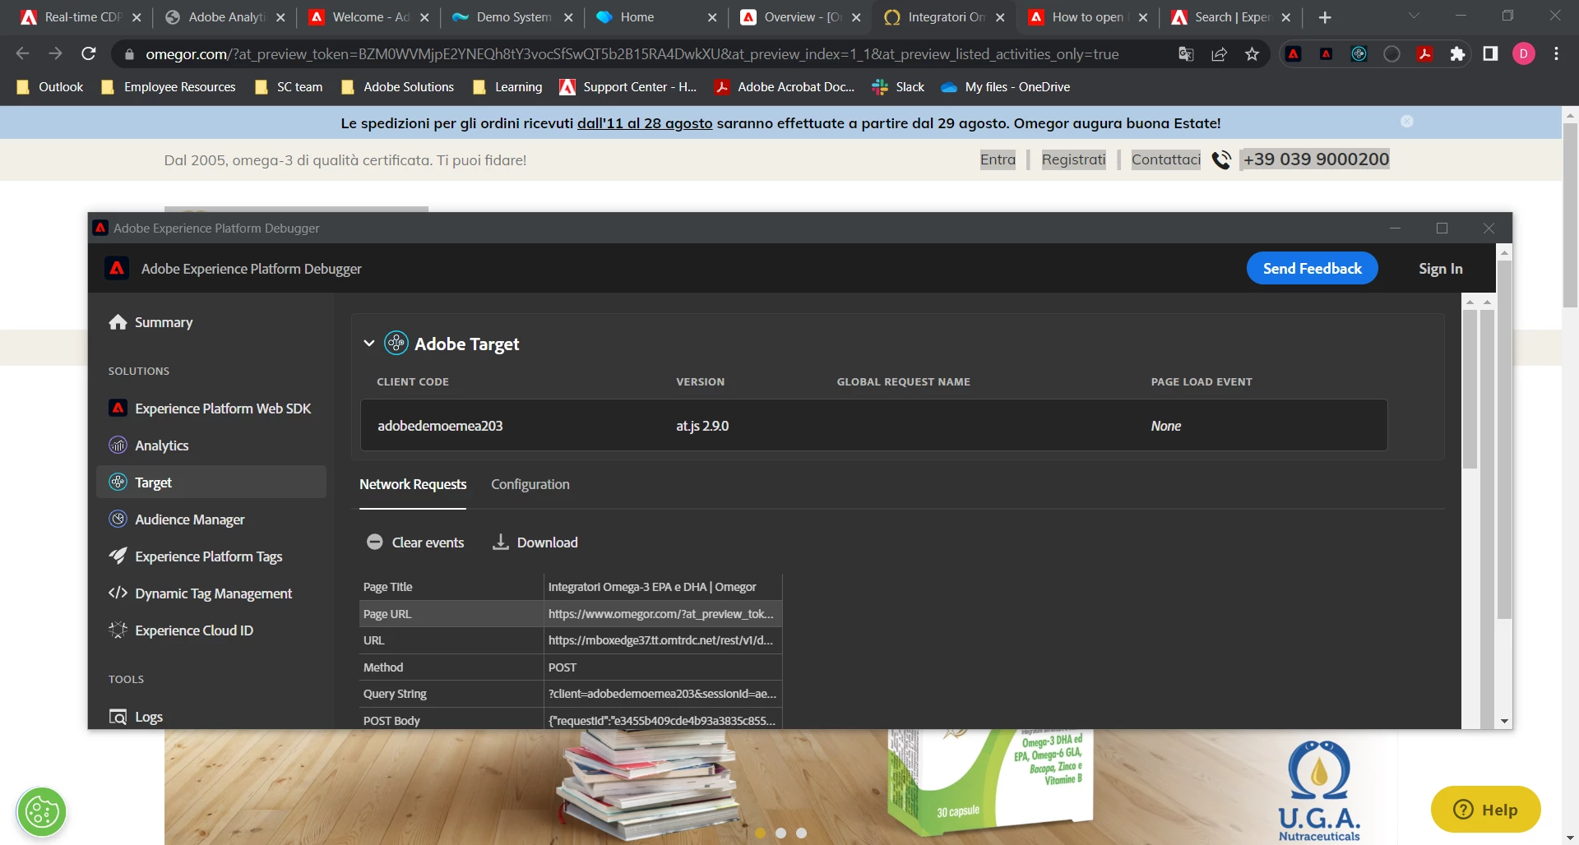Download network requests

tap(535, 542)
